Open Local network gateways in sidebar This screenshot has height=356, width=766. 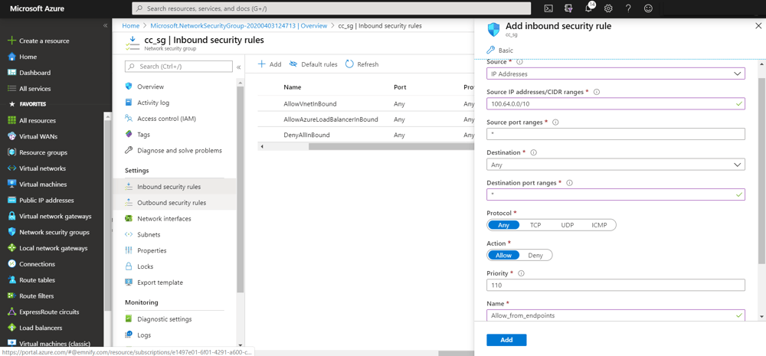point(54,248)
